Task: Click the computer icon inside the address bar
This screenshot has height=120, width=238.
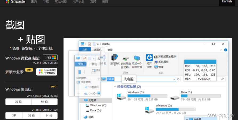Action: (104, 79)
